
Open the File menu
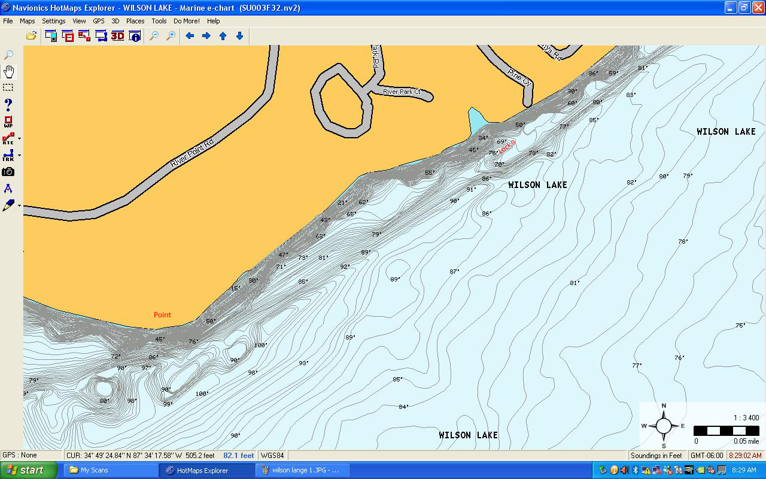point(8,21)
